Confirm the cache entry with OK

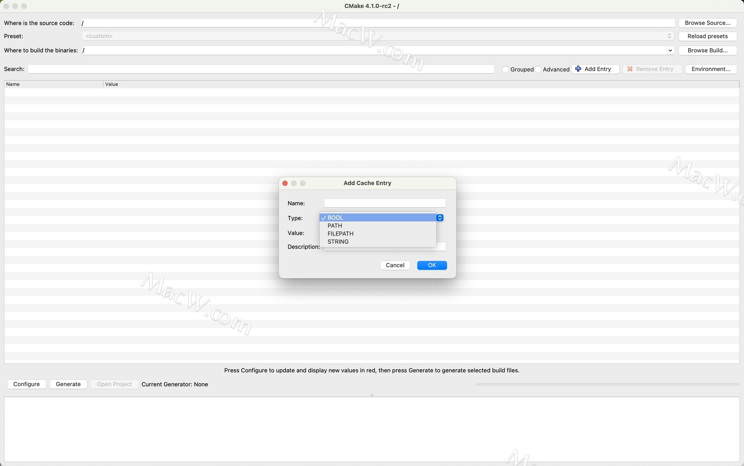click(x=432, y=265)
